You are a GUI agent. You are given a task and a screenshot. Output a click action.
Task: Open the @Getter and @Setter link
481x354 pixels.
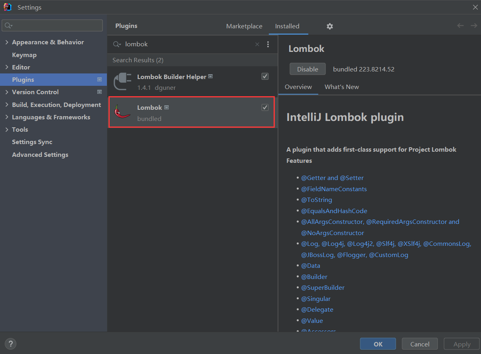pos(332,178)
